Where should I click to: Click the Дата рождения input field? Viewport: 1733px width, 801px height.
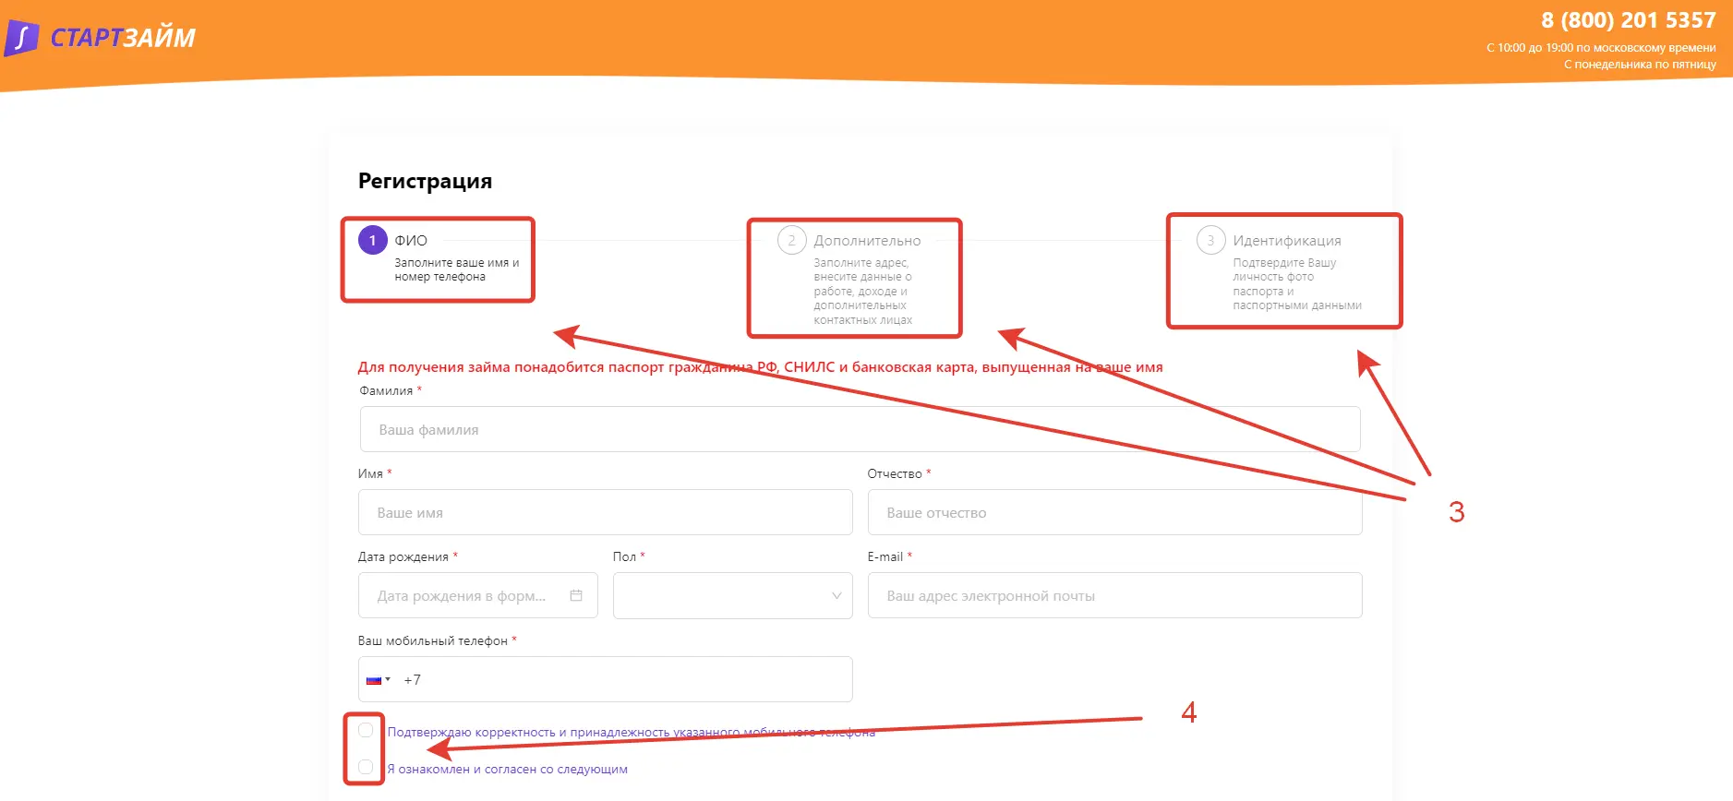click(478, 595)
